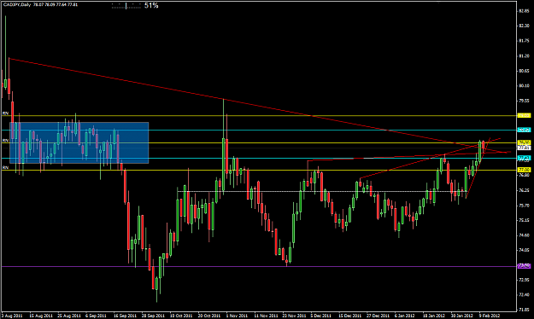Click the 79.55 price axis label
534x319 pixels.
524,101
